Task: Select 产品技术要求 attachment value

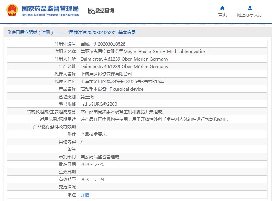Action: (x=93, y=134)
